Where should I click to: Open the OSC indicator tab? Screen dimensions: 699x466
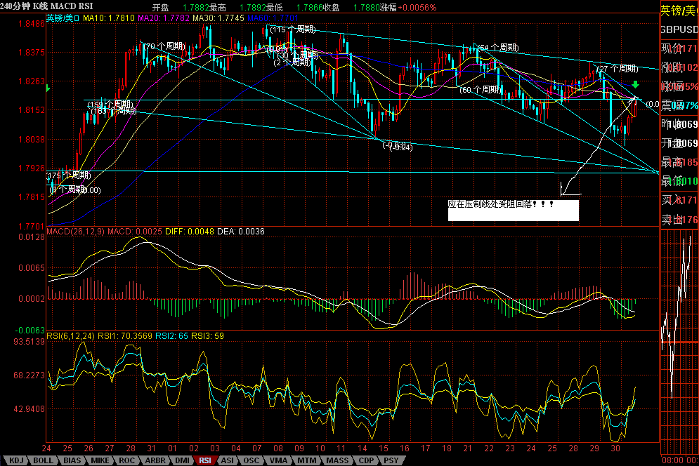[250, 460]
